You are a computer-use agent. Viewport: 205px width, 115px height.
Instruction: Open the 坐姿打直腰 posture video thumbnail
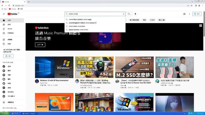point(175,67)
